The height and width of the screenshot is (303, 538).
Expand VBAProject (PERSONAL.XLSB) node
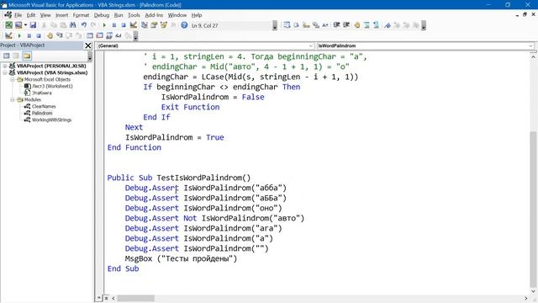click(5, 66)
